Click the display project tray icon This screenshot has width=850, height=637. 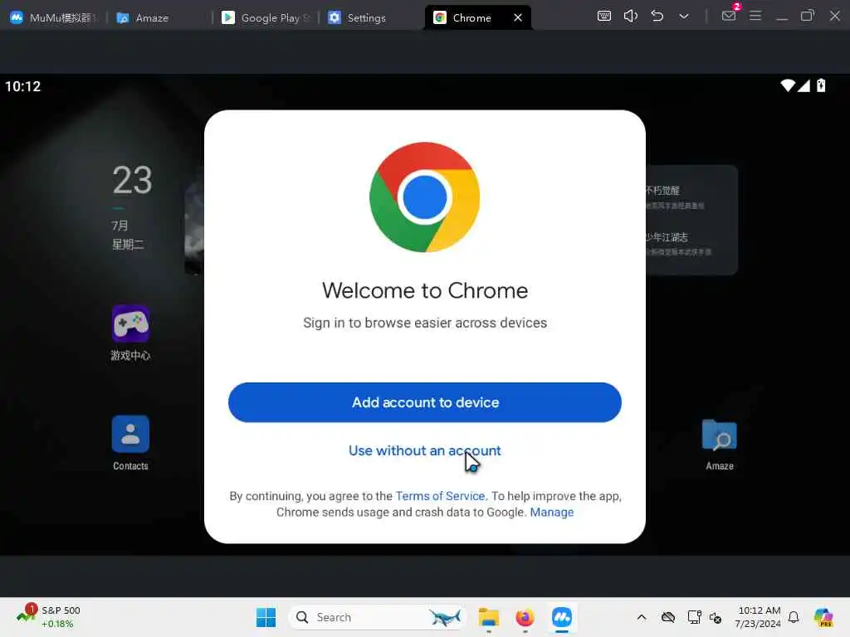coord(695,617)
